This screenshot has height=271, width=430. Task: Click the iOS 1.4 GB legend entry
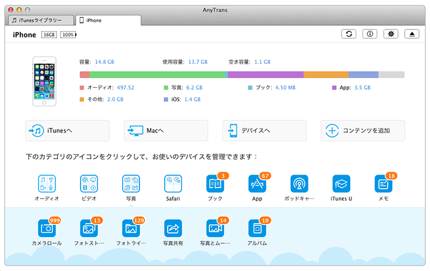coord(182,100)
